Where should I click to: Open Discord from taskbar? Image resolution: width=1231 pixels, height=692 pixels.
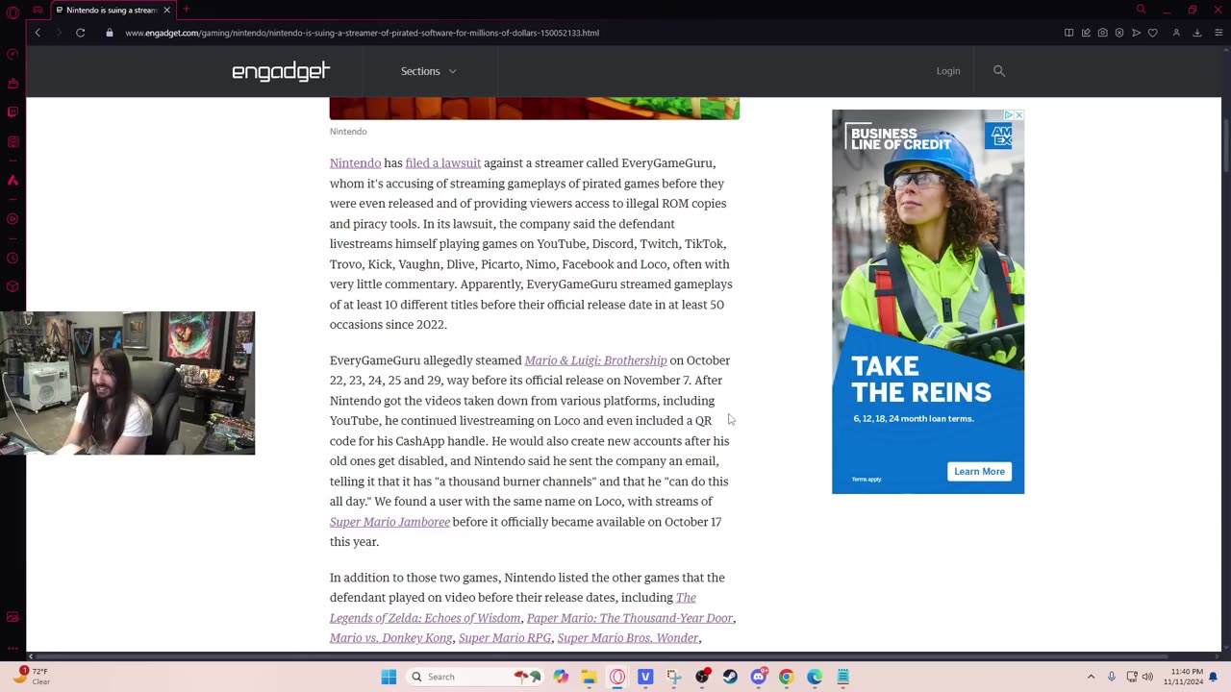point(758,677)
